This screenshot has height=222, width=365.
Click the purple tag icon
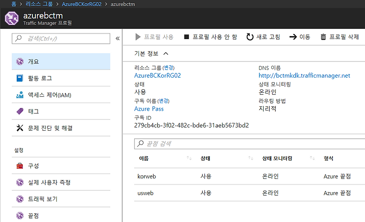pos(20,111)
